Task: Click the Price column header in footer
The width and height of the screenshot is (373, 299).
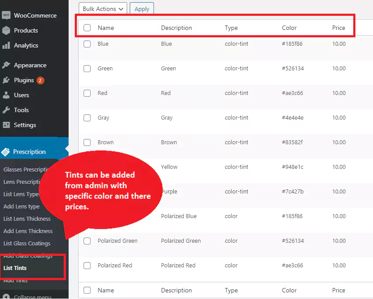Action: 339,291
